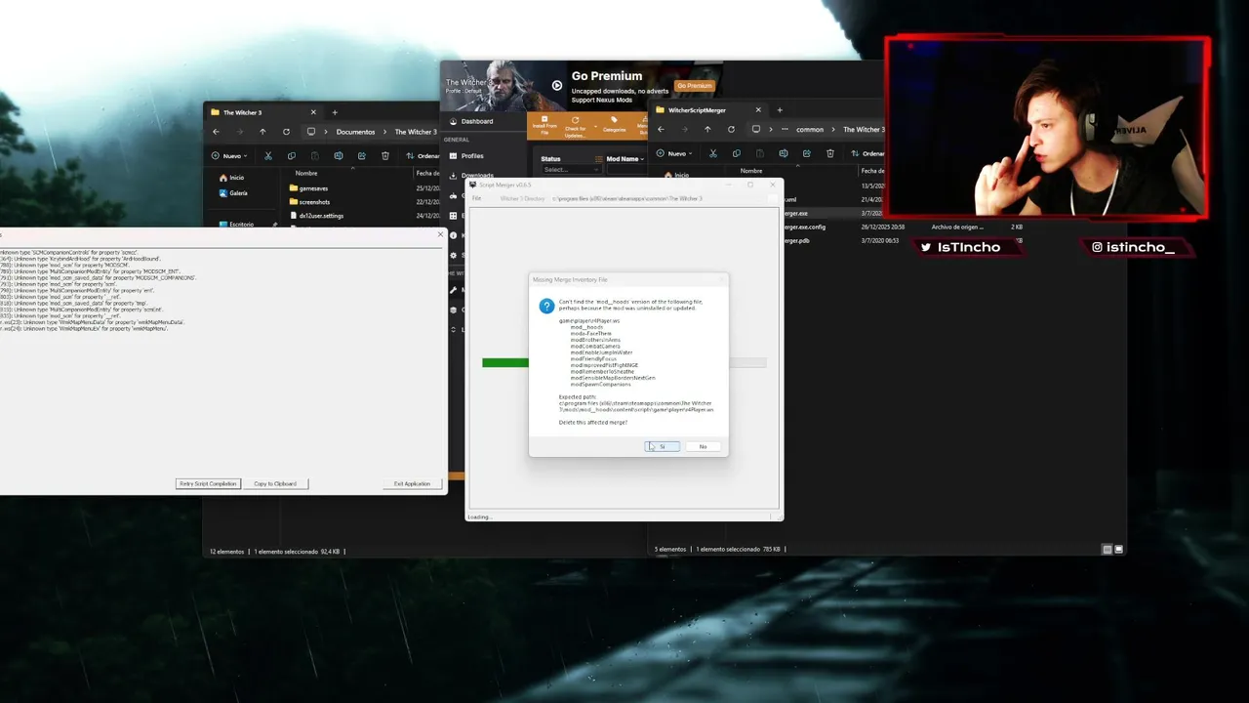Click Categories icon in Vortex toolbar
Viewport: 1249px width, 703px height.
click(x=614, y=125)
